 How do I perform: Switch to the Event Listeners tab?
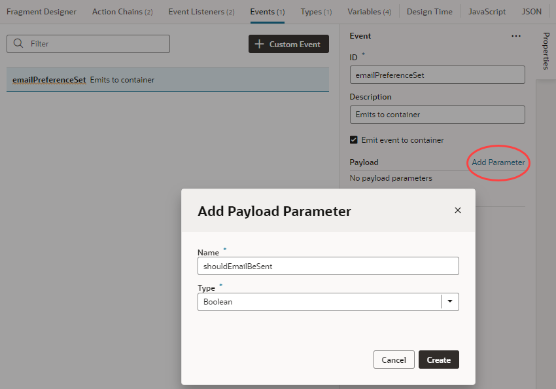coord(201,11)
